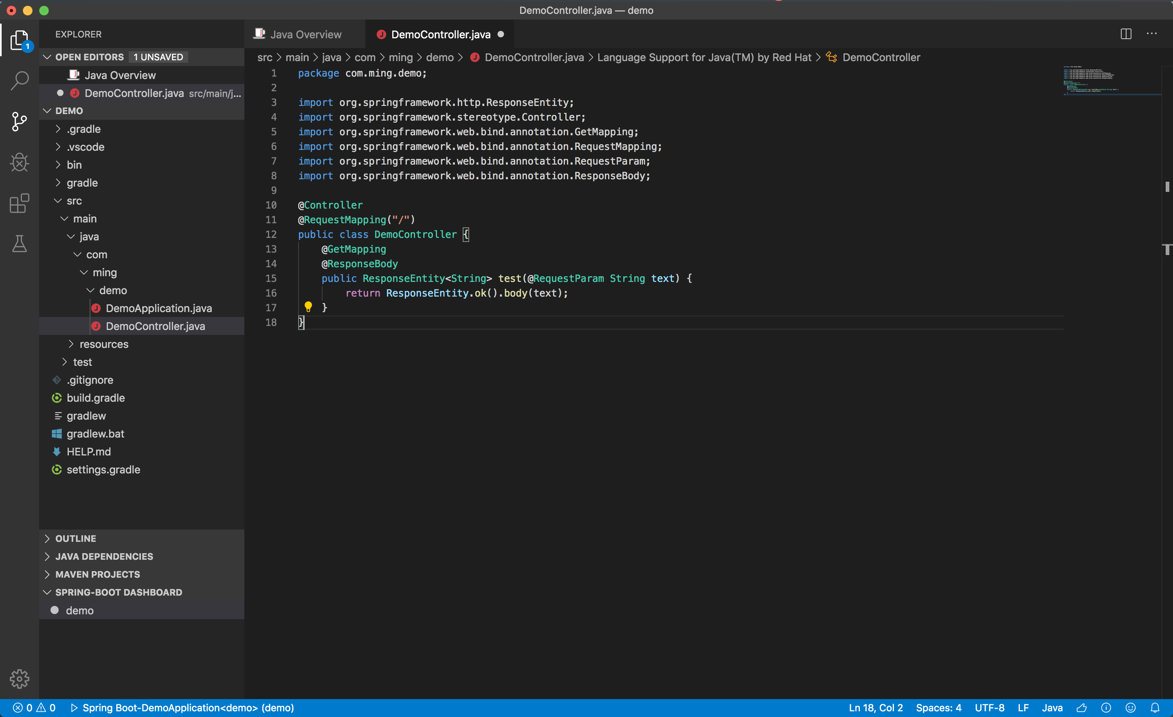The width and height of the screenshot is (1173, 717).
Task: Click Language Support for Java breadcrumb
Action: coord(704,57)
